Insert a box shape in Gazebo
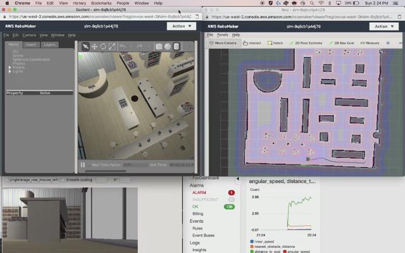This screenshot has height=253, width=405. tap(159, 46)
